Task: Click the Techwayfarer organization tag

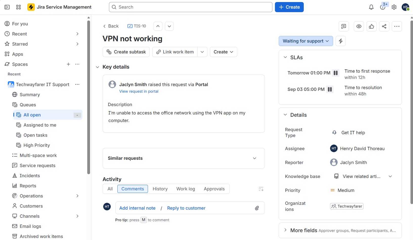Action: [347, 206]
